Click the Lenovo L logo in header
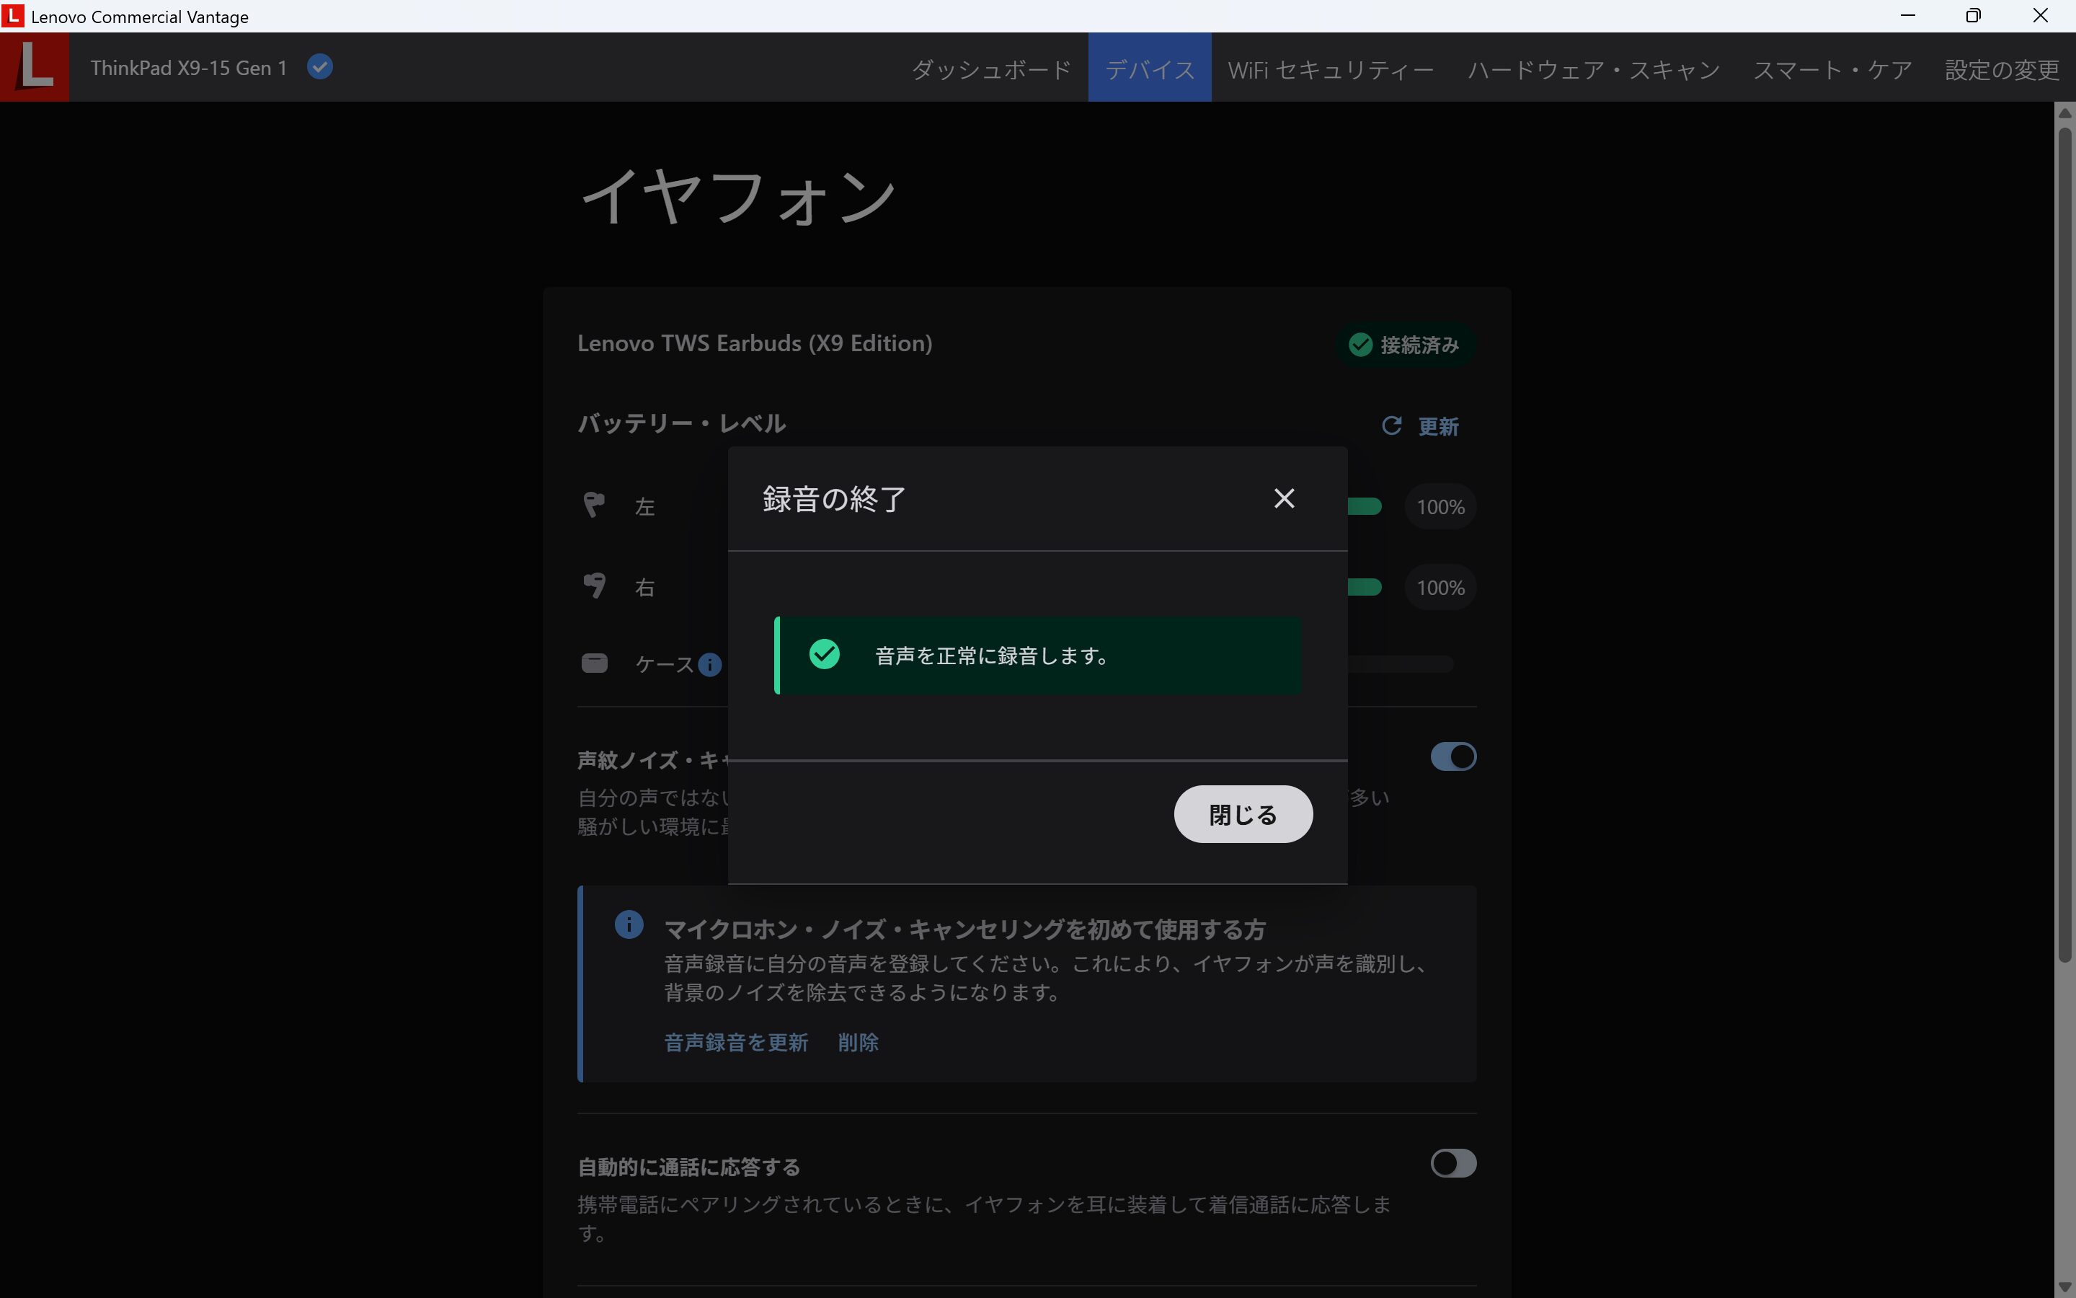2076x1298 pixels. pyautogui.click(x=35, y=67)
